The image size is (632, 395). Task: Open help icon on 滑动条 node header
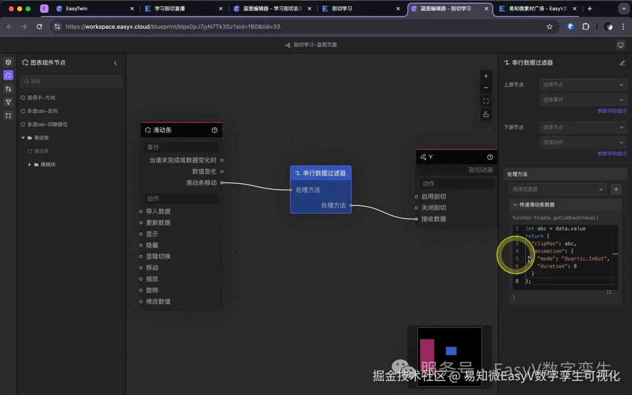[x=214, y=130]
